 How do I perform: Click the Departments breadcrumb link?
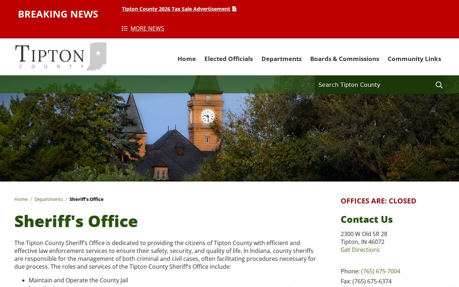tap(48, 199)
